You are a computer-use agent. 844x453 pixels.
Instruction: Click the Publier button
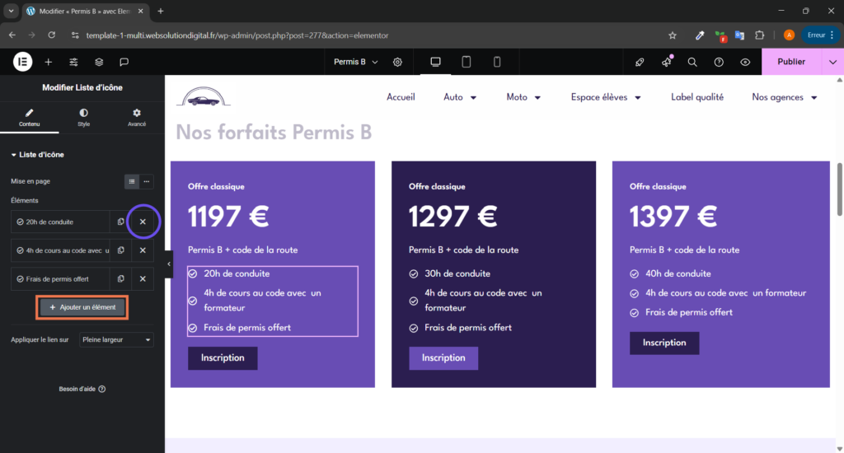(x=791, y=62)
